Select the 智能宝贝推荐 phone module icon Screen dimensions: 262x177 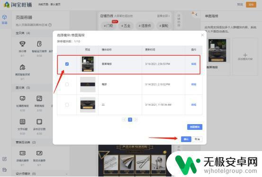tap(39, 44)
